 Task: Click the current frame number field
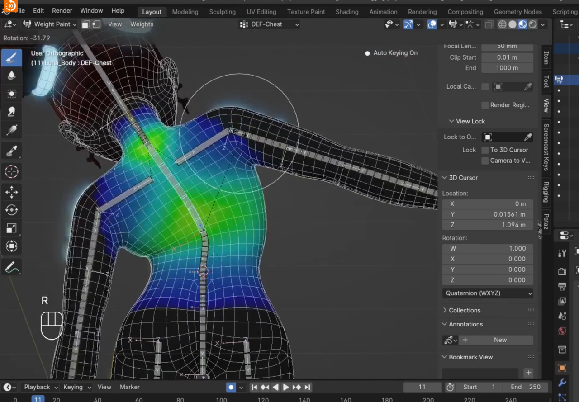pos(422,387)
